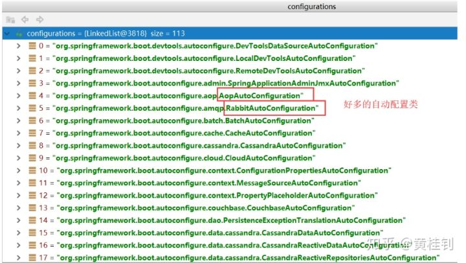
Task: Select the couchbase.CouchbaseAutoConfiguration string value
Action: (x=206, y=208)
